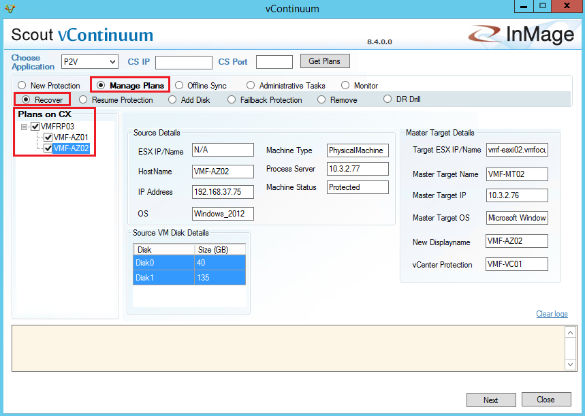Select the DR Drill radio button
Screen dimensions: 585x416
click(x=388, y=99)
